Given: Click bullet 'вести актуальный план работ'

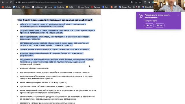Looking at the screenshot, I should 58,92.
